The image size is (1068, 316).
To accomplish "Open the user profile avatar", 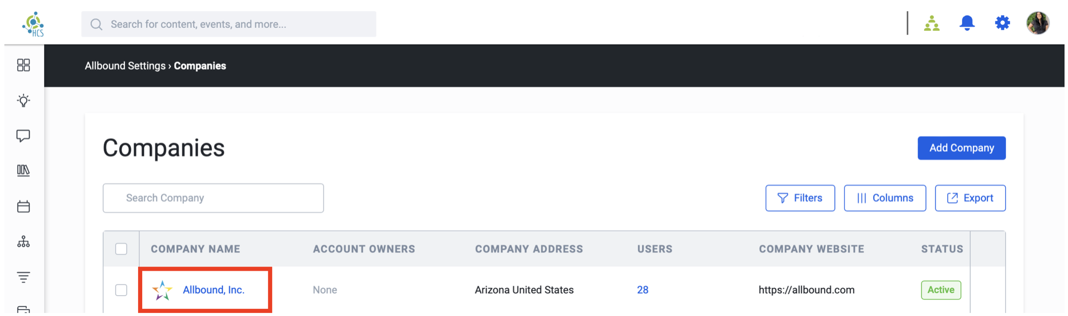I will (x=1038, y=23).
